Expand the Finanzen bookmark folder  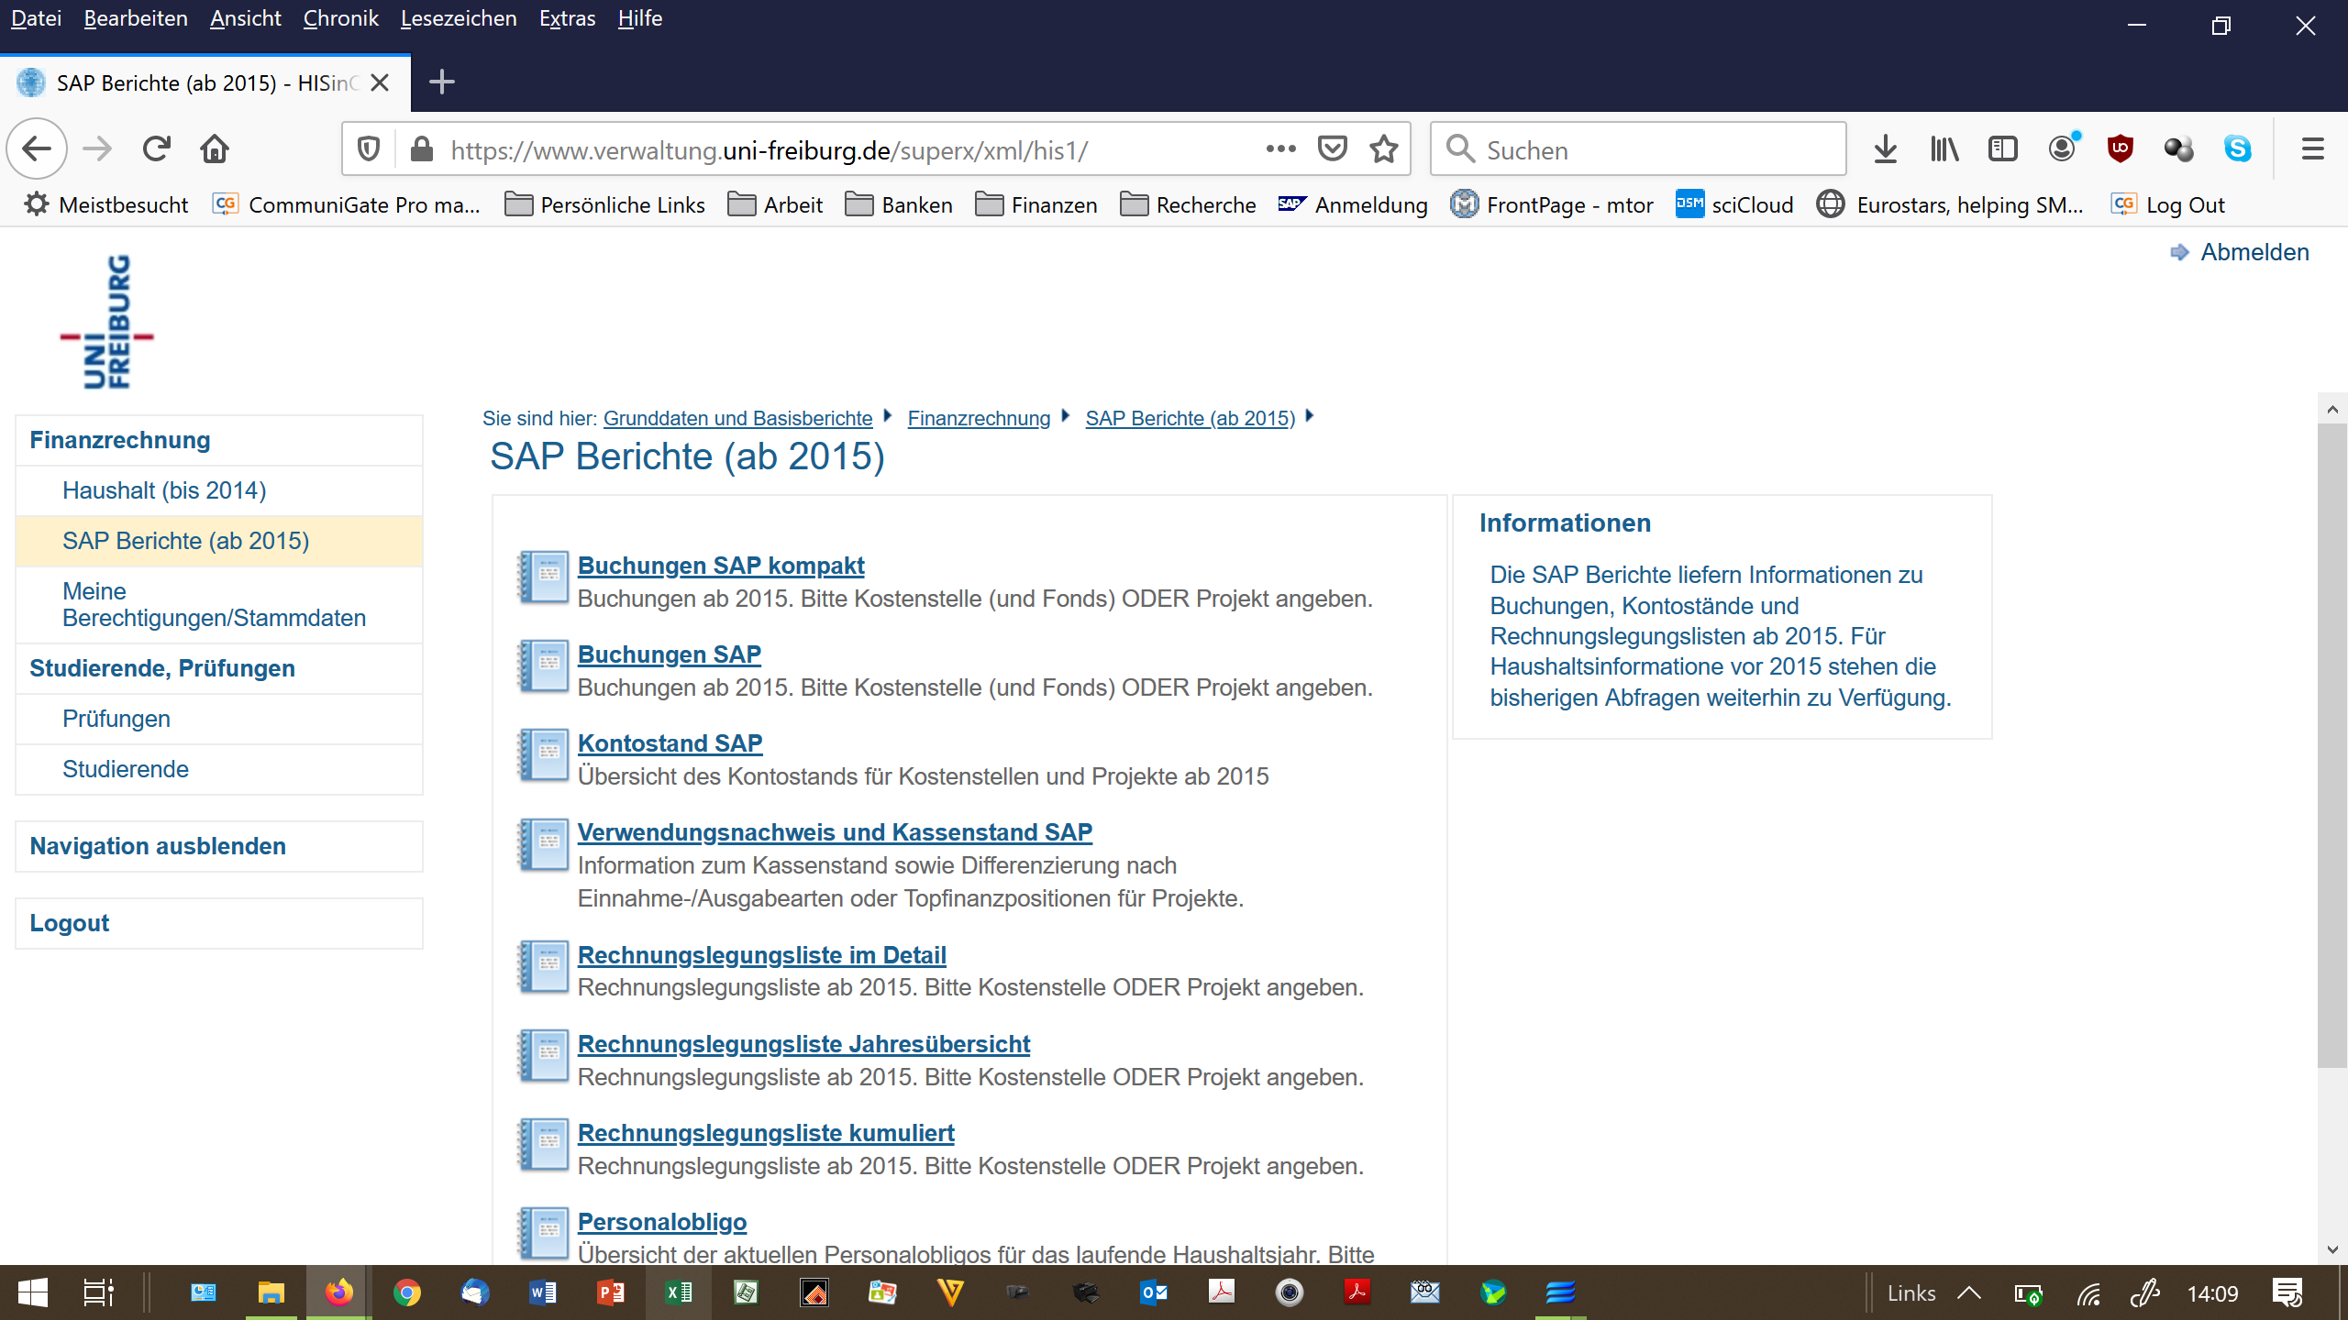tap(1036, 204)
